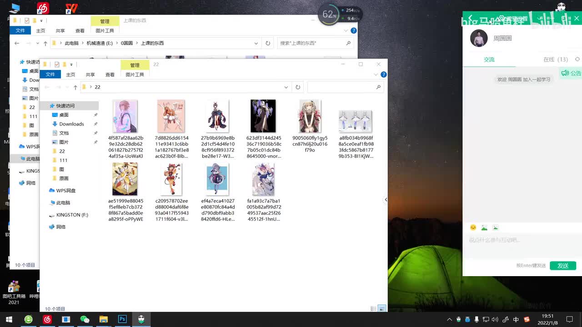Click the chat message input field

click(522, 245)
